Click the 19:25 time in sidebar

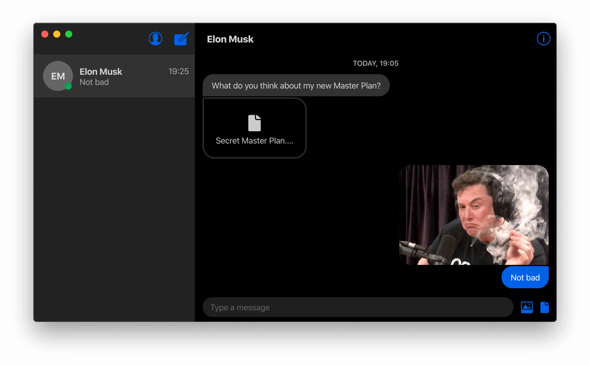click(x=178, y=71)
